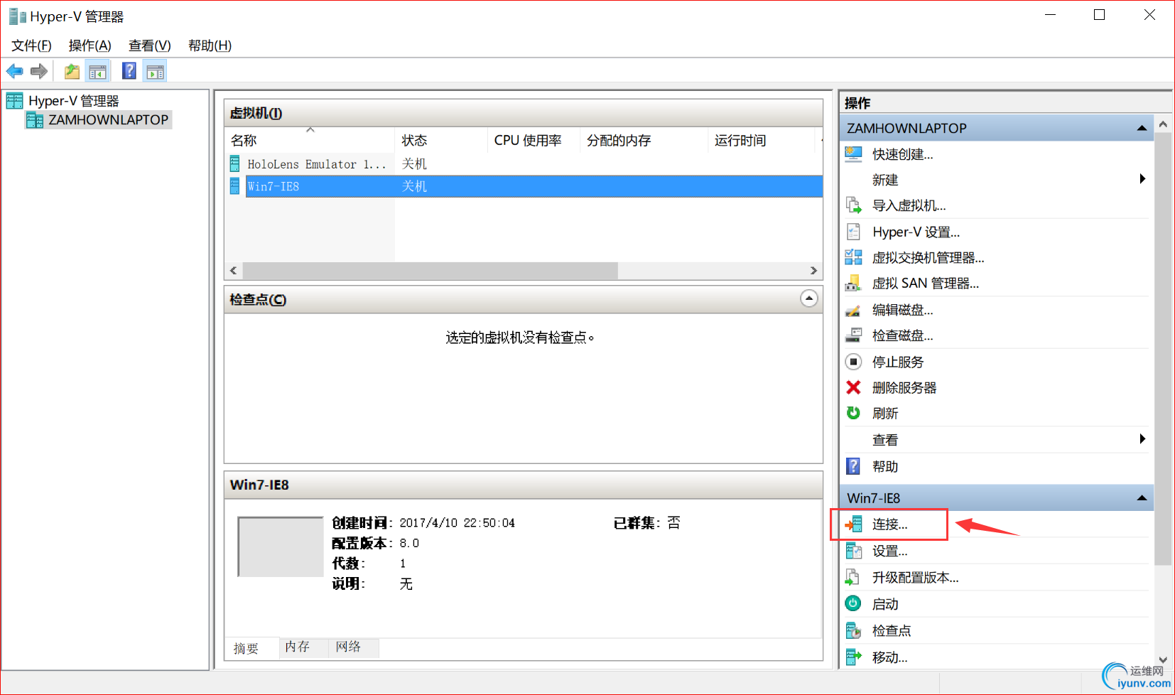The image size is (1175, 695).
Task: Click the VM list horizontal scrollbar thumb
Action: (x=430, y=271)
